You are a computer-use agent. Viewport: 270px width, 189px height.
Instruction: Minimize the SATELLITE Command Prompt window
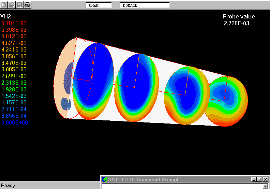tap(254, 179)
